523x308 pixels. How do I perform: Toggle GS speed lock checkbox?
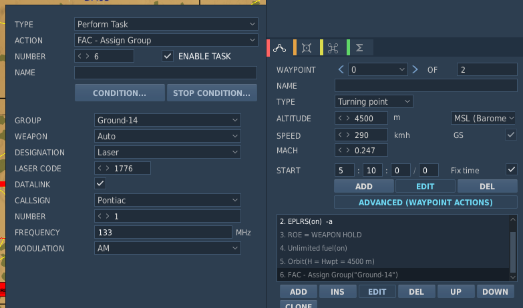coord(511,135)
